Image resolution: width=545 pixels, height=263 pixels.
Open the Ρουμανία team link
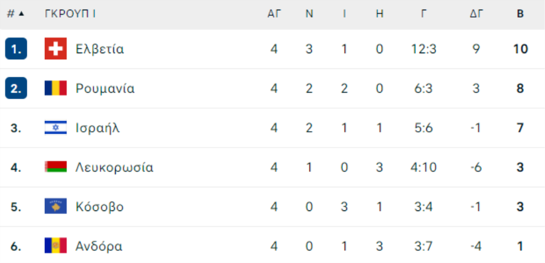105,88
